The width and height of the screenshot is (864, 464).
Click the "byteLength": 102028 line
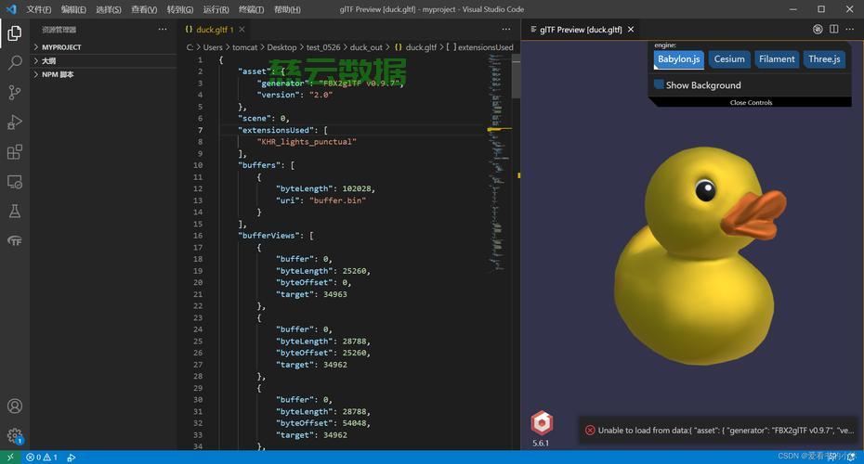325,188
